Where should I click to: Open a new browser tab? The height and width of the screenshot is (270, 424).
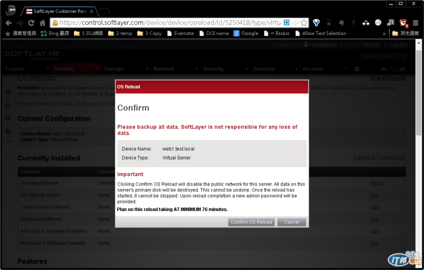tap(104, 11)
